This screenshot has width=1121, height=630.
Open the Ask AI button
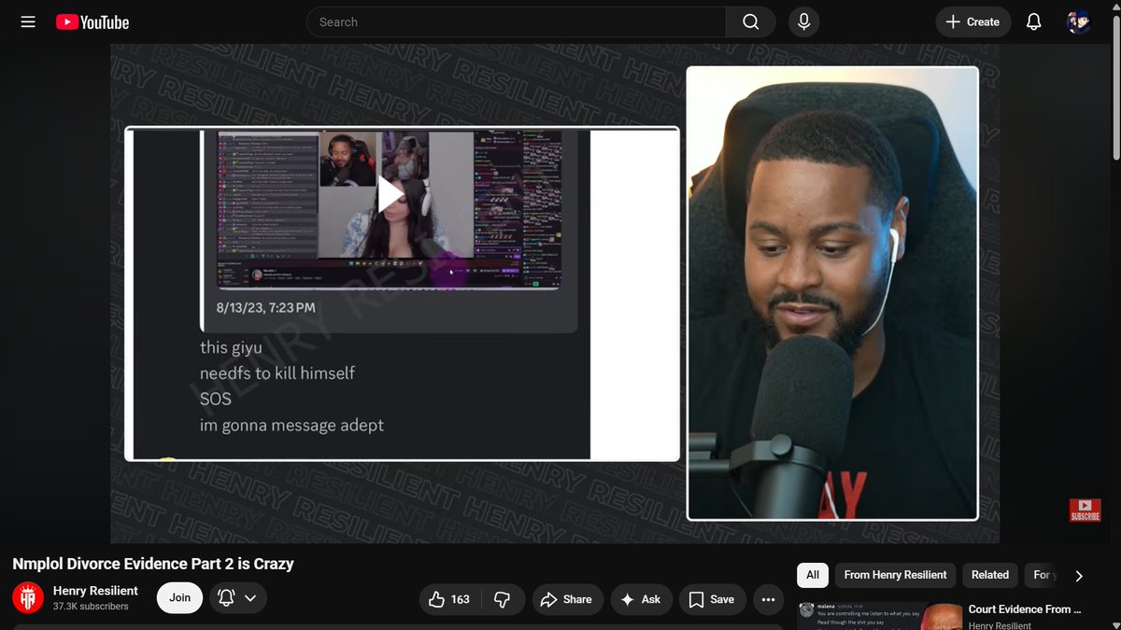641,599
